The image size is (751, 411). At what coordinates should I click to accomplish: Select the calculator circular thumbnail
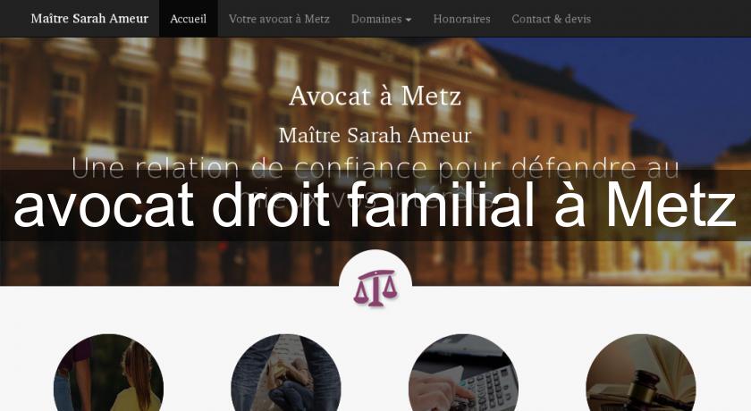(463, 373)
